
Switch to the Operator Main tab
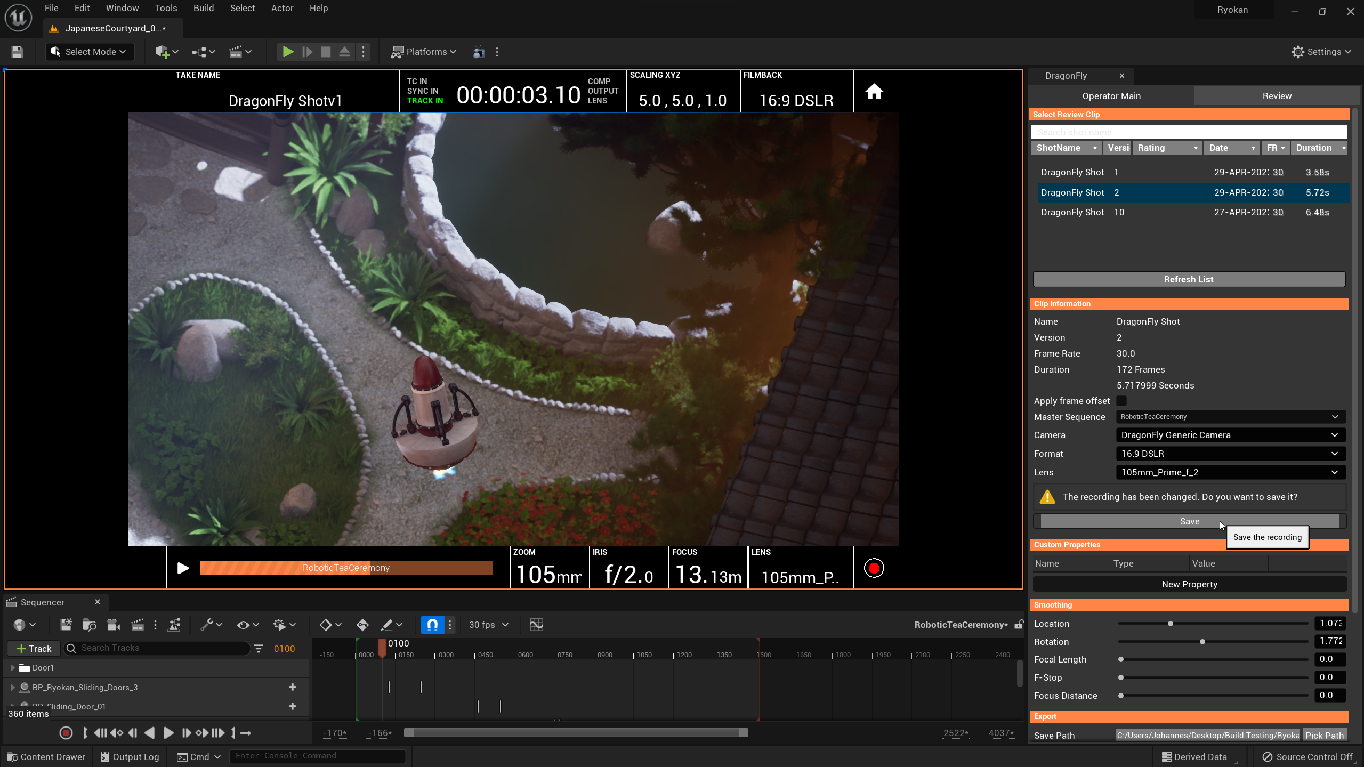1111,96
